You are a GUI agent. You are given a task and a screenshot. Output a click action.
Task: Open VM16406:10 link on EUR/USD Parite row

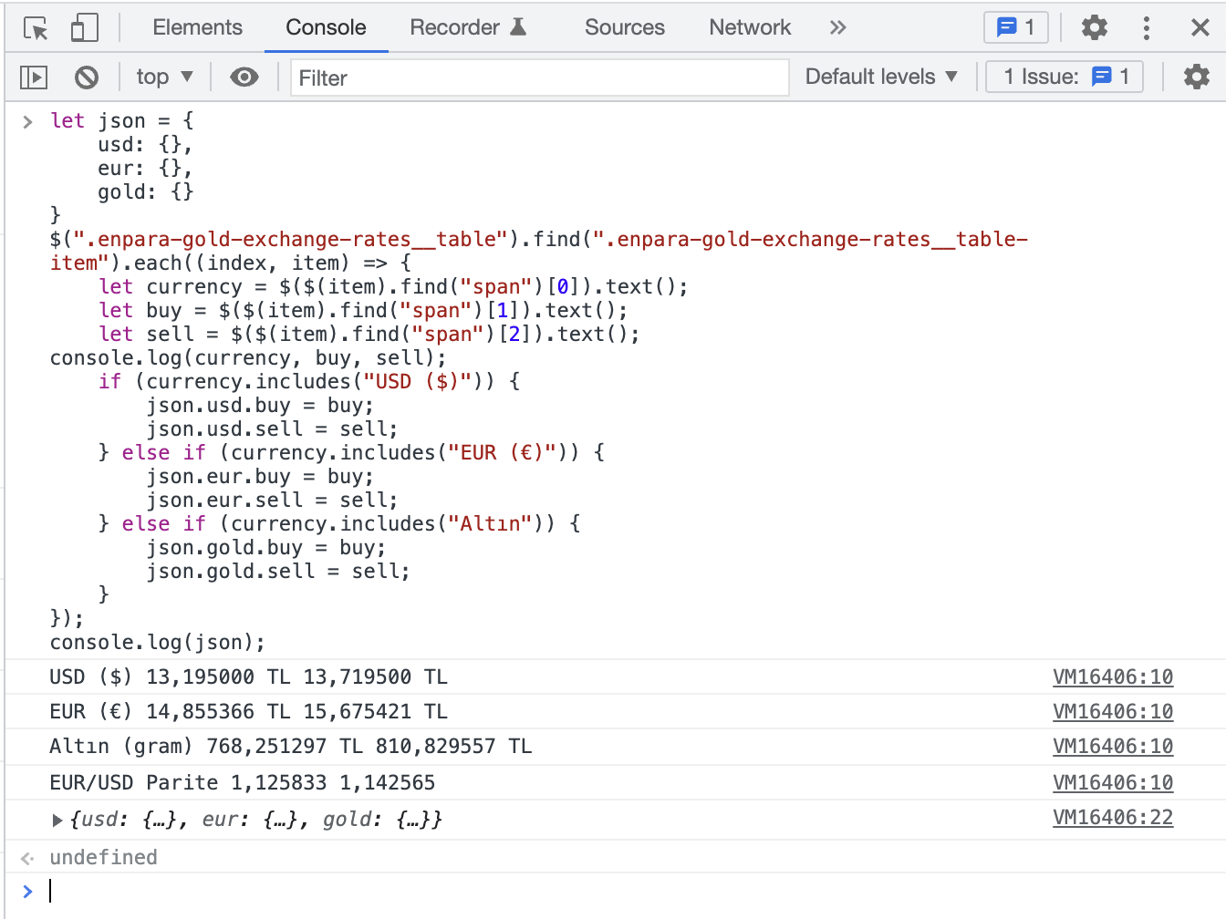1113,782
